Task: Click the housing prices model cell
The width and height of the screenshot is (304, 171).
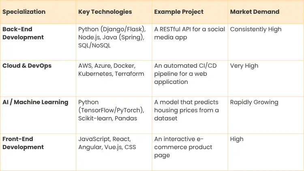Action: pyautogui.click(x=186, y=110)
